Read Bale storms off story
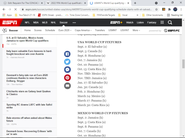 click(29, 119)
